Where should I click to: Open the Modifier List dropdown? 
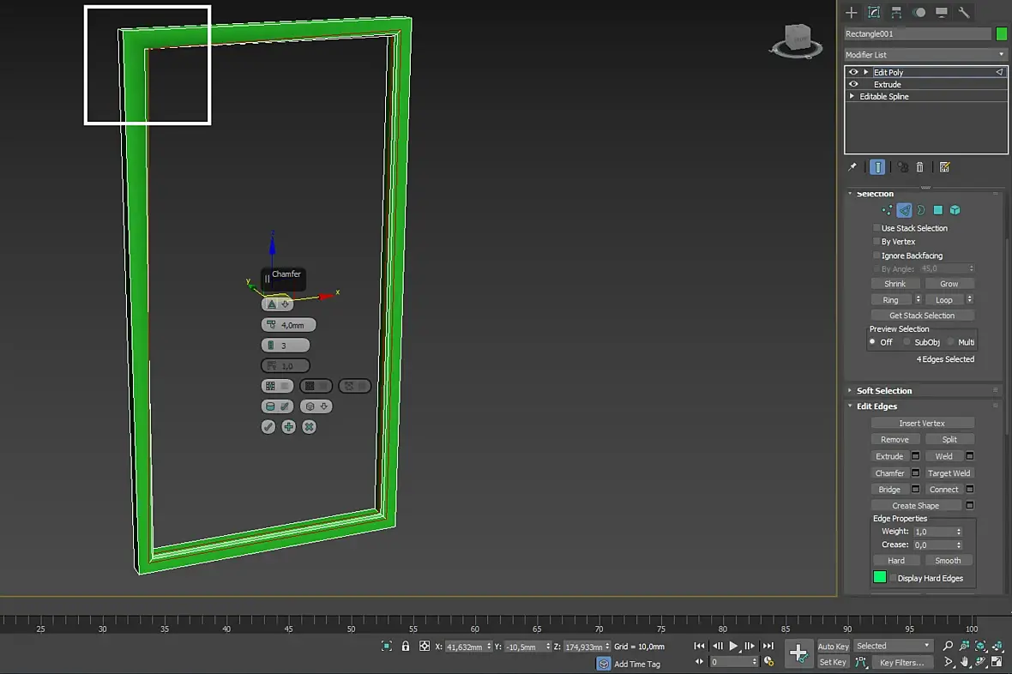pos(925,55)
